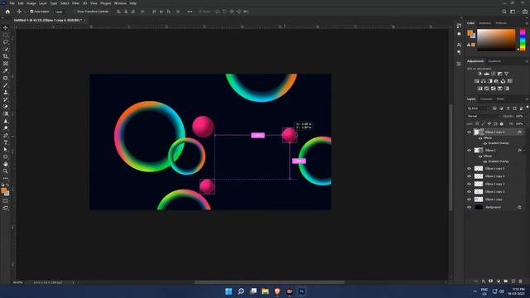Select the Eraser tool
Image resolution: width=530 pixels, height=298 pixels.
pyautogui.click(x=6, y=107)
